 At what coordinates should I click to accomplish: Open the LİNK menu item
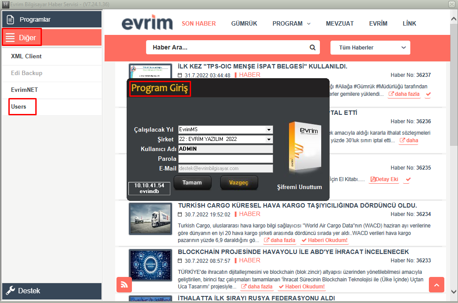pos(409,23)
